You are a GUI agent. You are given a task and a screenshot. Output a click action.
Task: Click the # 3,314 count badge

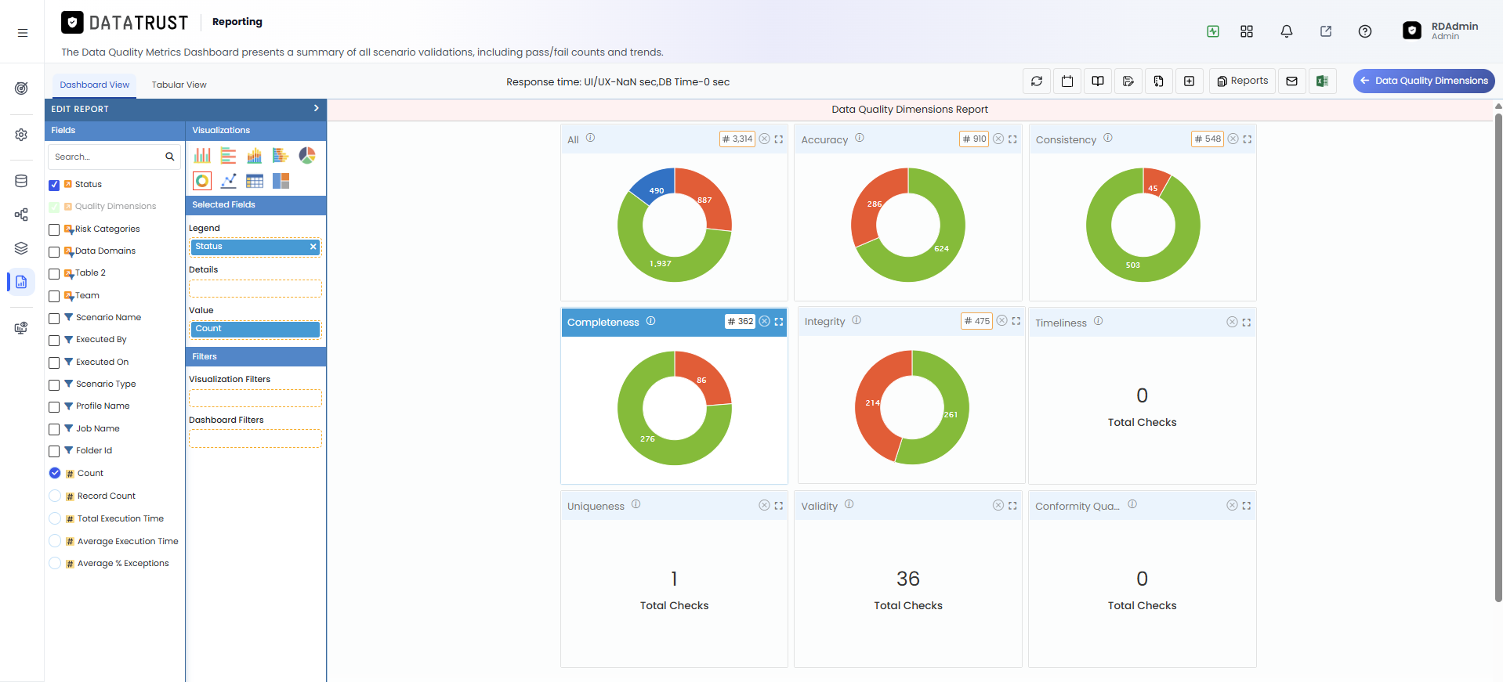pyautogui.click(x=737, y=139)
